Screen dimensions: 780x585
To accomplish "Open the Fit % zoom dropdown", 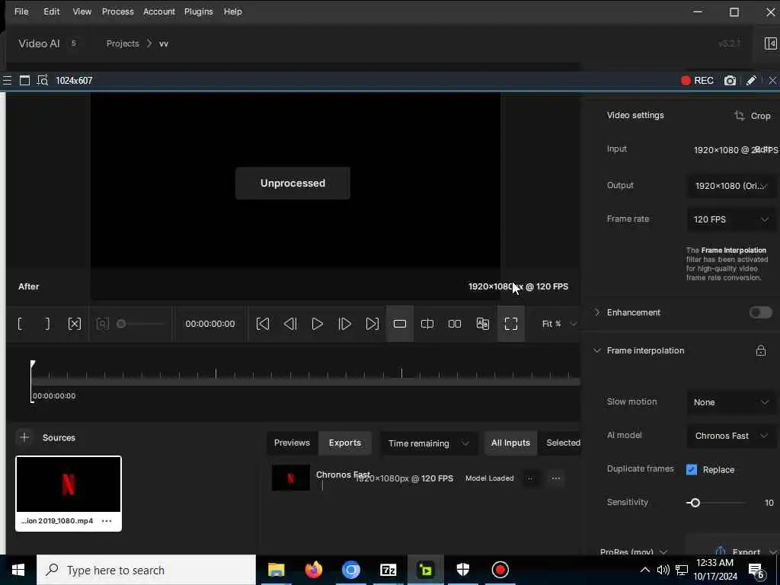I will tap(559, 324).
